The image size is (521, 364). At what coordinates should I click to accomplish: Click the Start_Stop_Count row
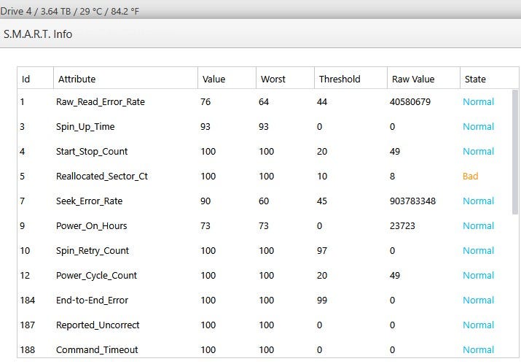click(92, 152)
